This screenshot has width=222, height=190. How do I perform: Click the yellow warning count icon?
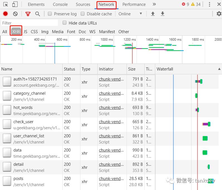[193, 4]
